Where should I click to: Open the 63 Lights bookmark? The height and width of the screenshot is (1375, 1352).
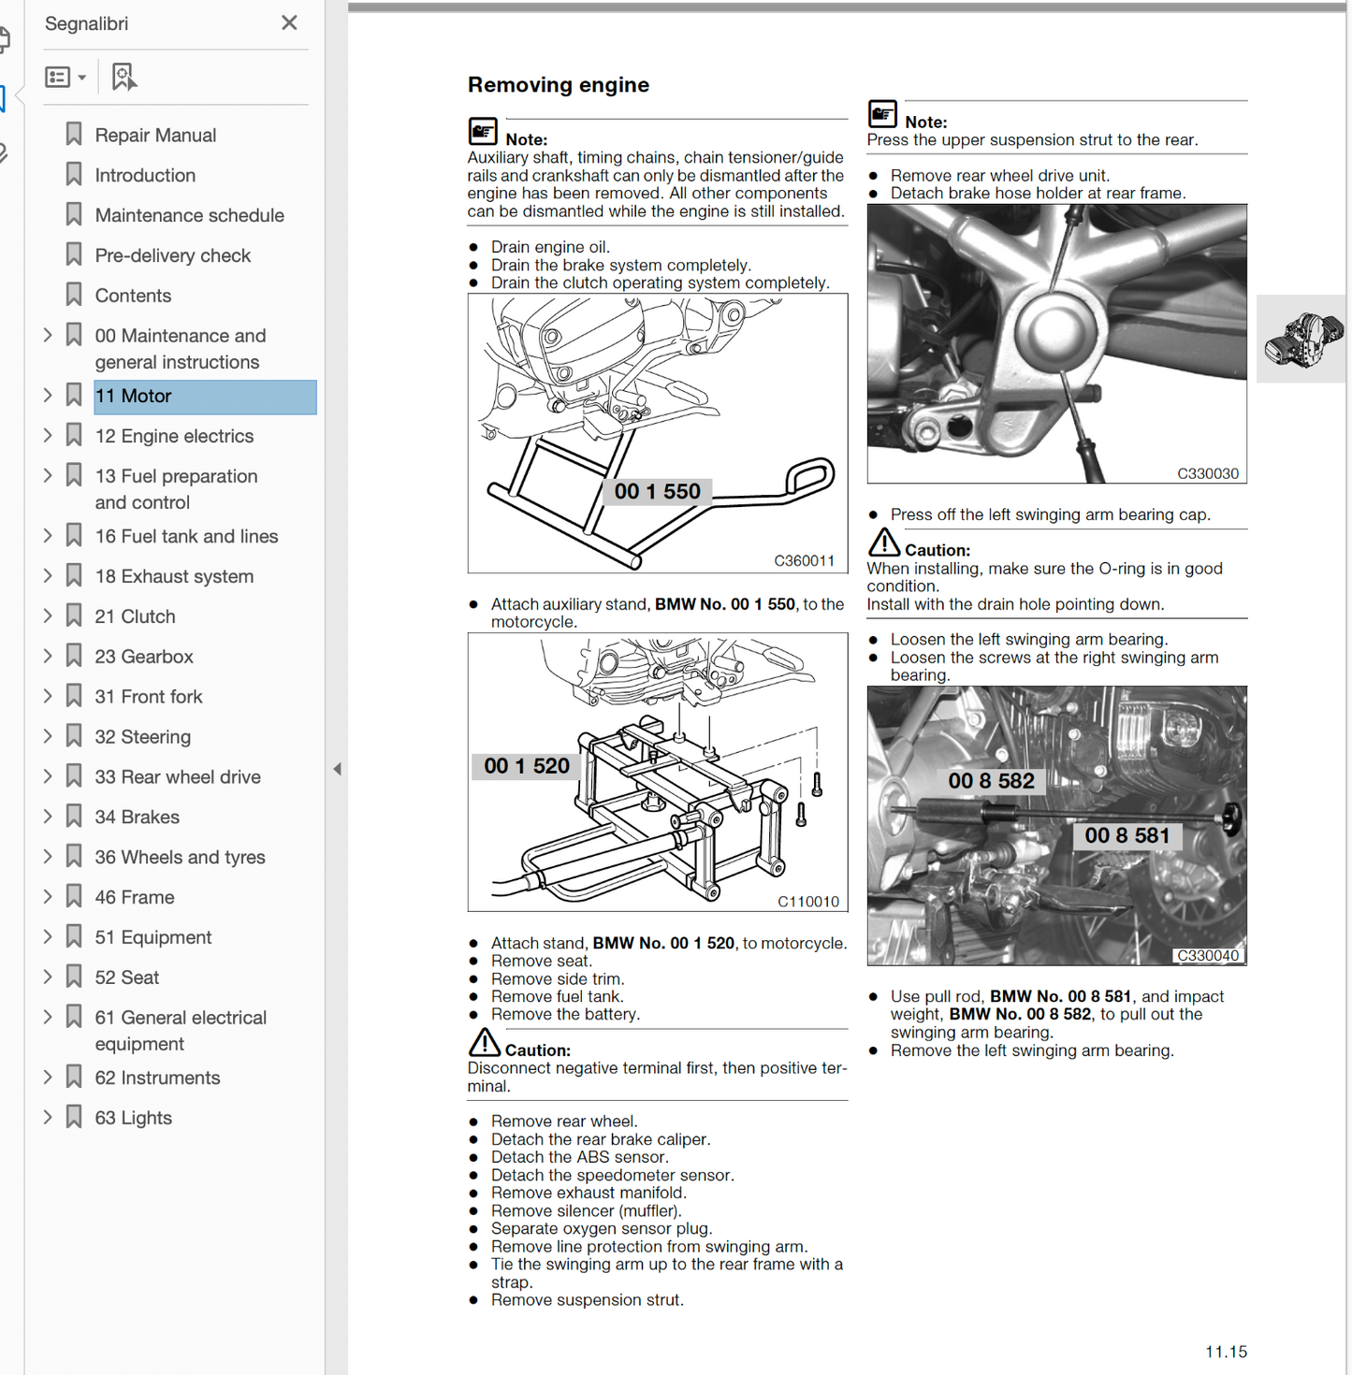click(133, 1118)
